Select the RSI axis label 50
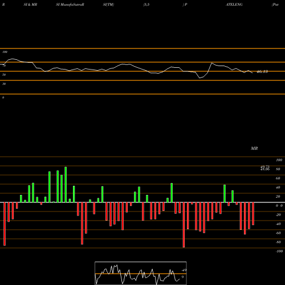 point(4,75)
